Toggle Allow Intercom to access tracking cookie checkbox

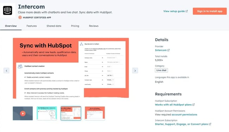(25, 93)
